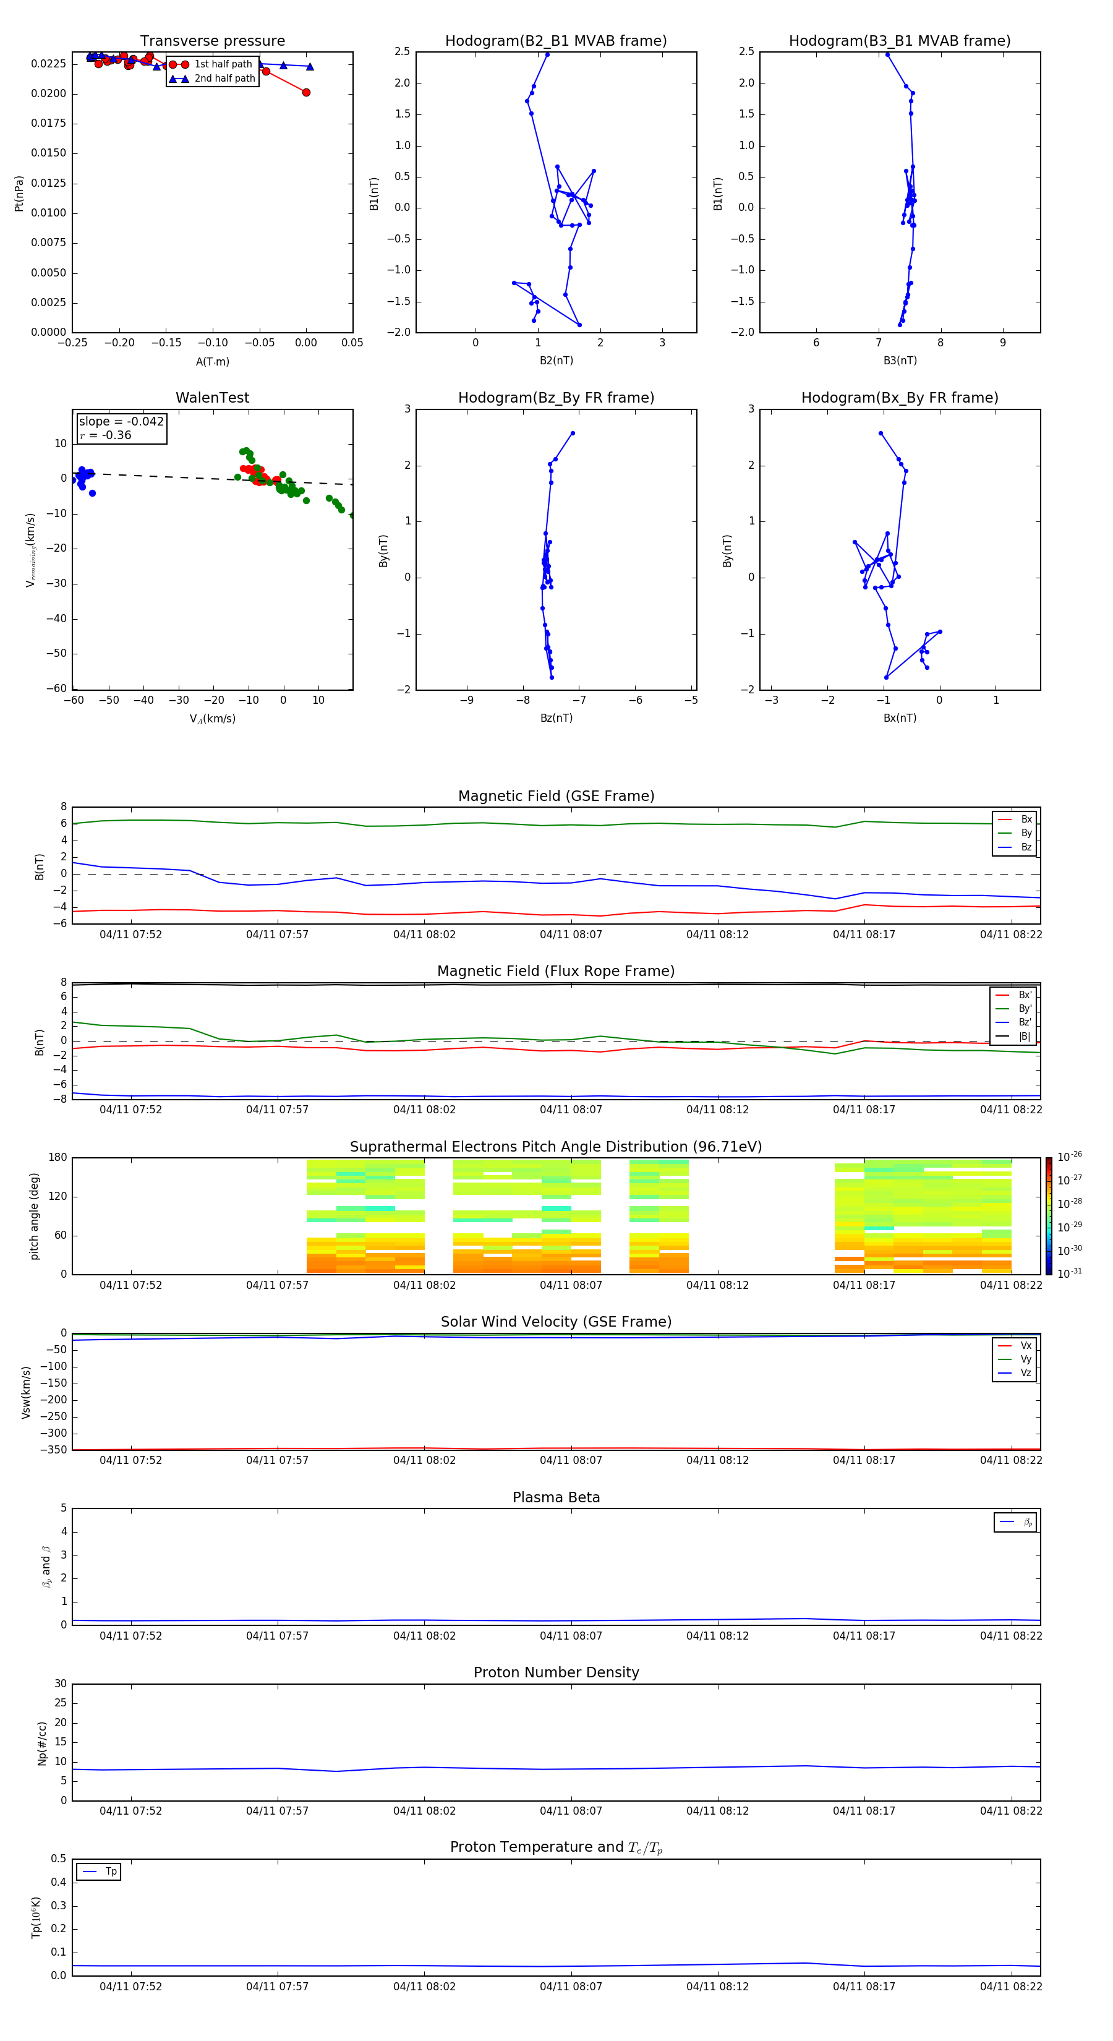Select the Tp legend entry

point(99,1872)
